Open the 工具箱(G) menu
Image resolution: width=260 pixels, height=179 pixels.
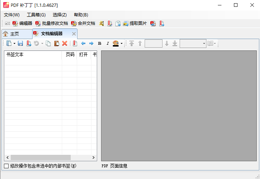pos(36,15)
